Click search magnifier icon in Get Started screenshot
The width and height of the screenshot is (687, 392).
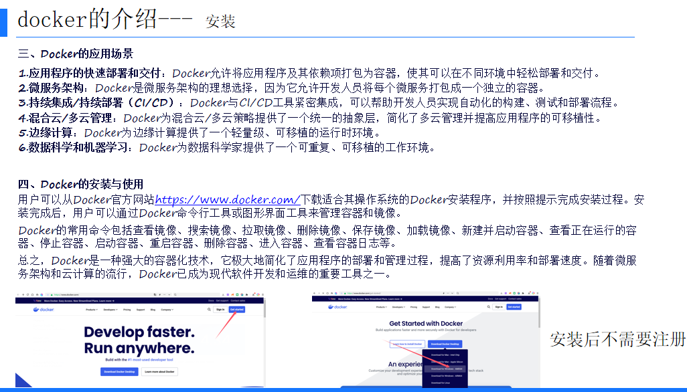coord(489,307)
